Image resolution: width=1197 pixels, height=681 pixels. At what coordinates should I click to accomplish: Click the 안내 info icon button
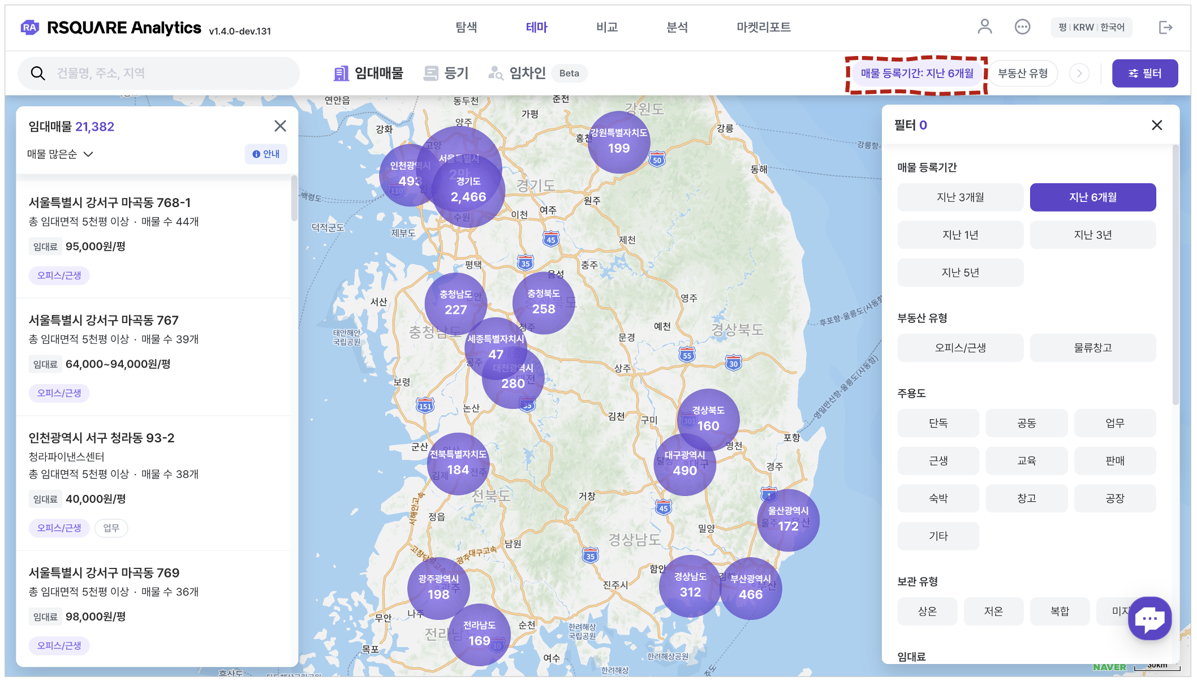(x=266, y=154)
